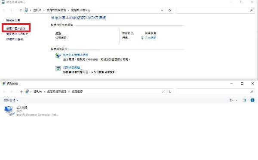Open Change advanced sharing settings link

pos(17,34)
